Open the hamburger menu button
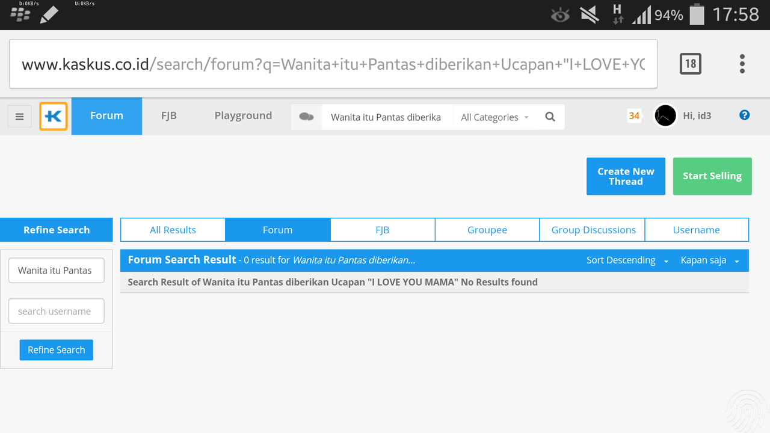The image size is (770, 433). [x=19, y=116]
